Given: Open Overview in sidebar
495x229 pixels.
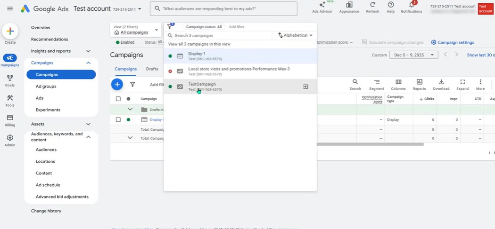Looking at the screenshot, I should pos(41,27).
